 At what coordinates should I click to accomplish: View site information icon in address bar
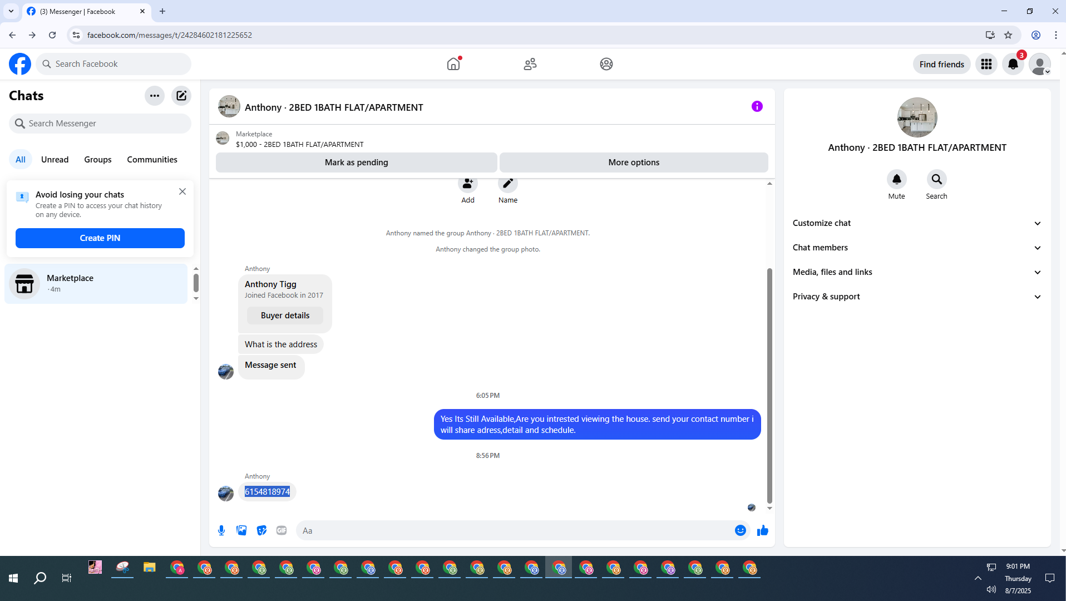(x=76, y=35)
